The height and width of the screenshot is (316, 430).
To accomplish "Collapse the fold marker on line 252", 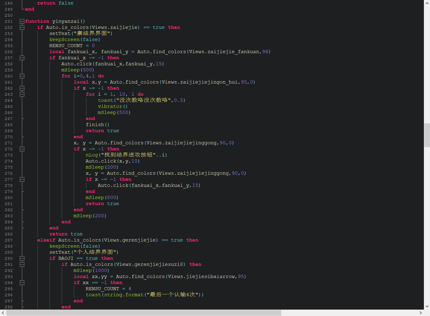I will click(22, 27).
